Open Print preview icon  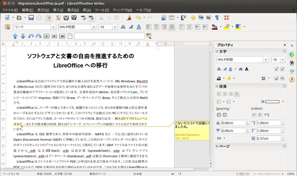click(x=74, y=18)
